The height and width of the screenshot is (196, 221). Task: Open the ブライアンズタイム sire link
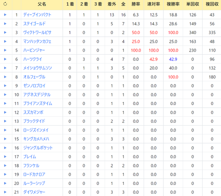pyautogui.click(x=38, y=104)
